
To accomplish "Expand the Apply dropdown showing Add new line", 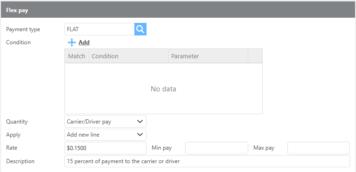I will [x=105, y=135].
